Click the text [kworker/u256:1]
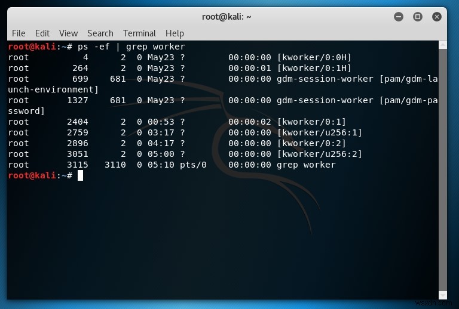459x309 pixels. (x=319, y=132)
